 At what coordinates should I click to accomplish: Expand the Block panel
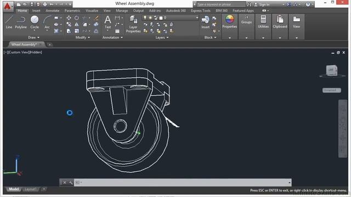(210, 37)
